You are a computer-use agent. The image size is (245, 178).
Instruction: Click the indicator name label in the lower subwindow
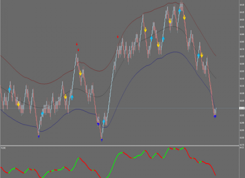pyautogui.click(x=3, y=148)
